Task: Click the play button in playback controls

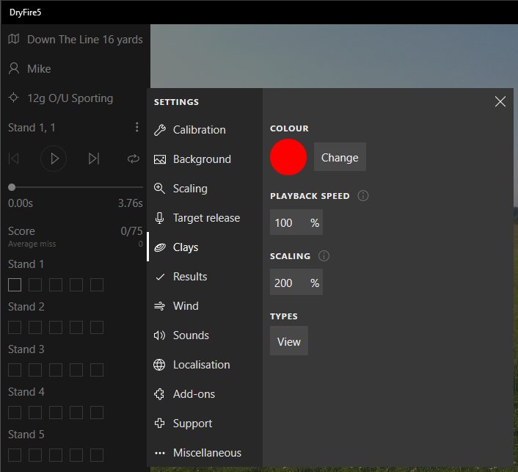Action: 54,159
